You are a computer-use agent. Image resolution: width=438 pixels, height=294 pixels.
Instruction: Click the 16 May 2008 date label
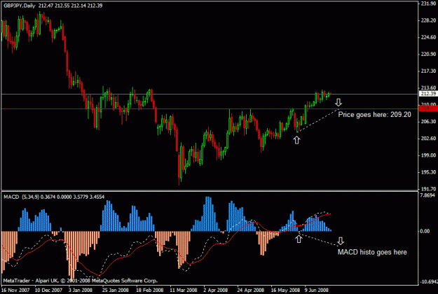[x=285, y=290]
